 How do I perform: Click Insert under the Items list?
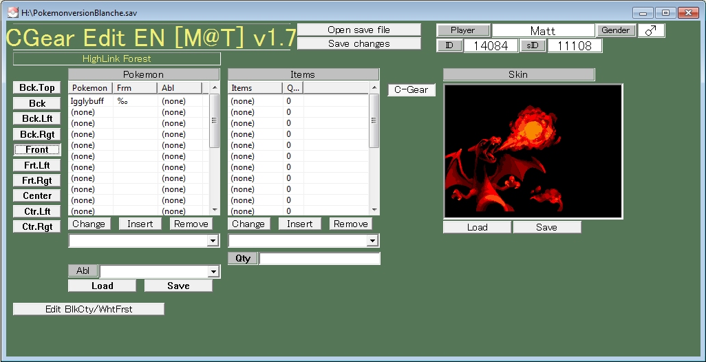tap(299, 224)
